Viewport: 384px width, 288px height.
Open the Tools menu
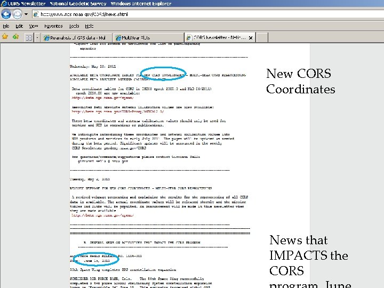[x=74, y=26]
